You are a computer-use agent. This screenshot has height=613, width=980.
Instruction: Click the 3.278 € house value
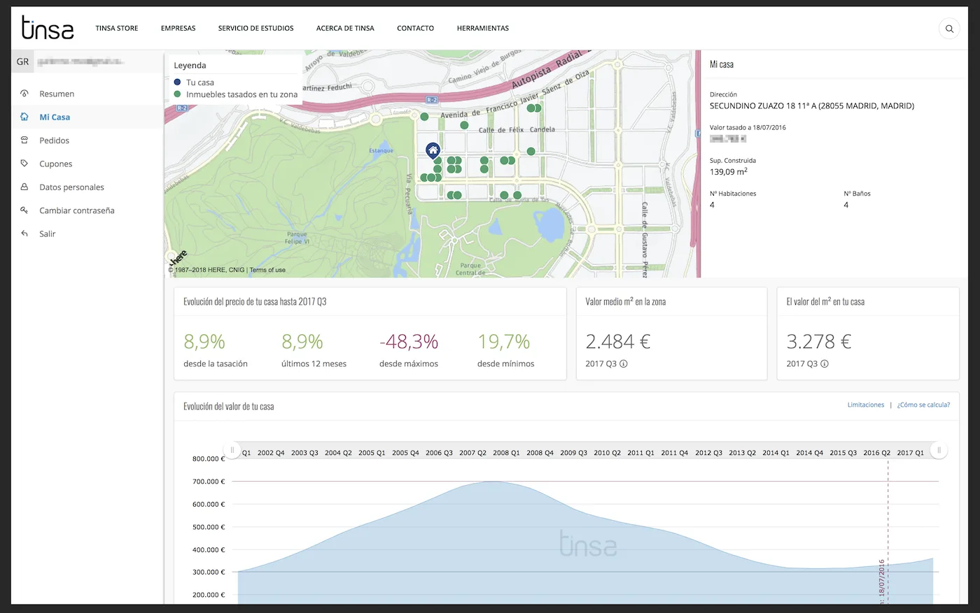pyautogui.click(x=819, y=342)
